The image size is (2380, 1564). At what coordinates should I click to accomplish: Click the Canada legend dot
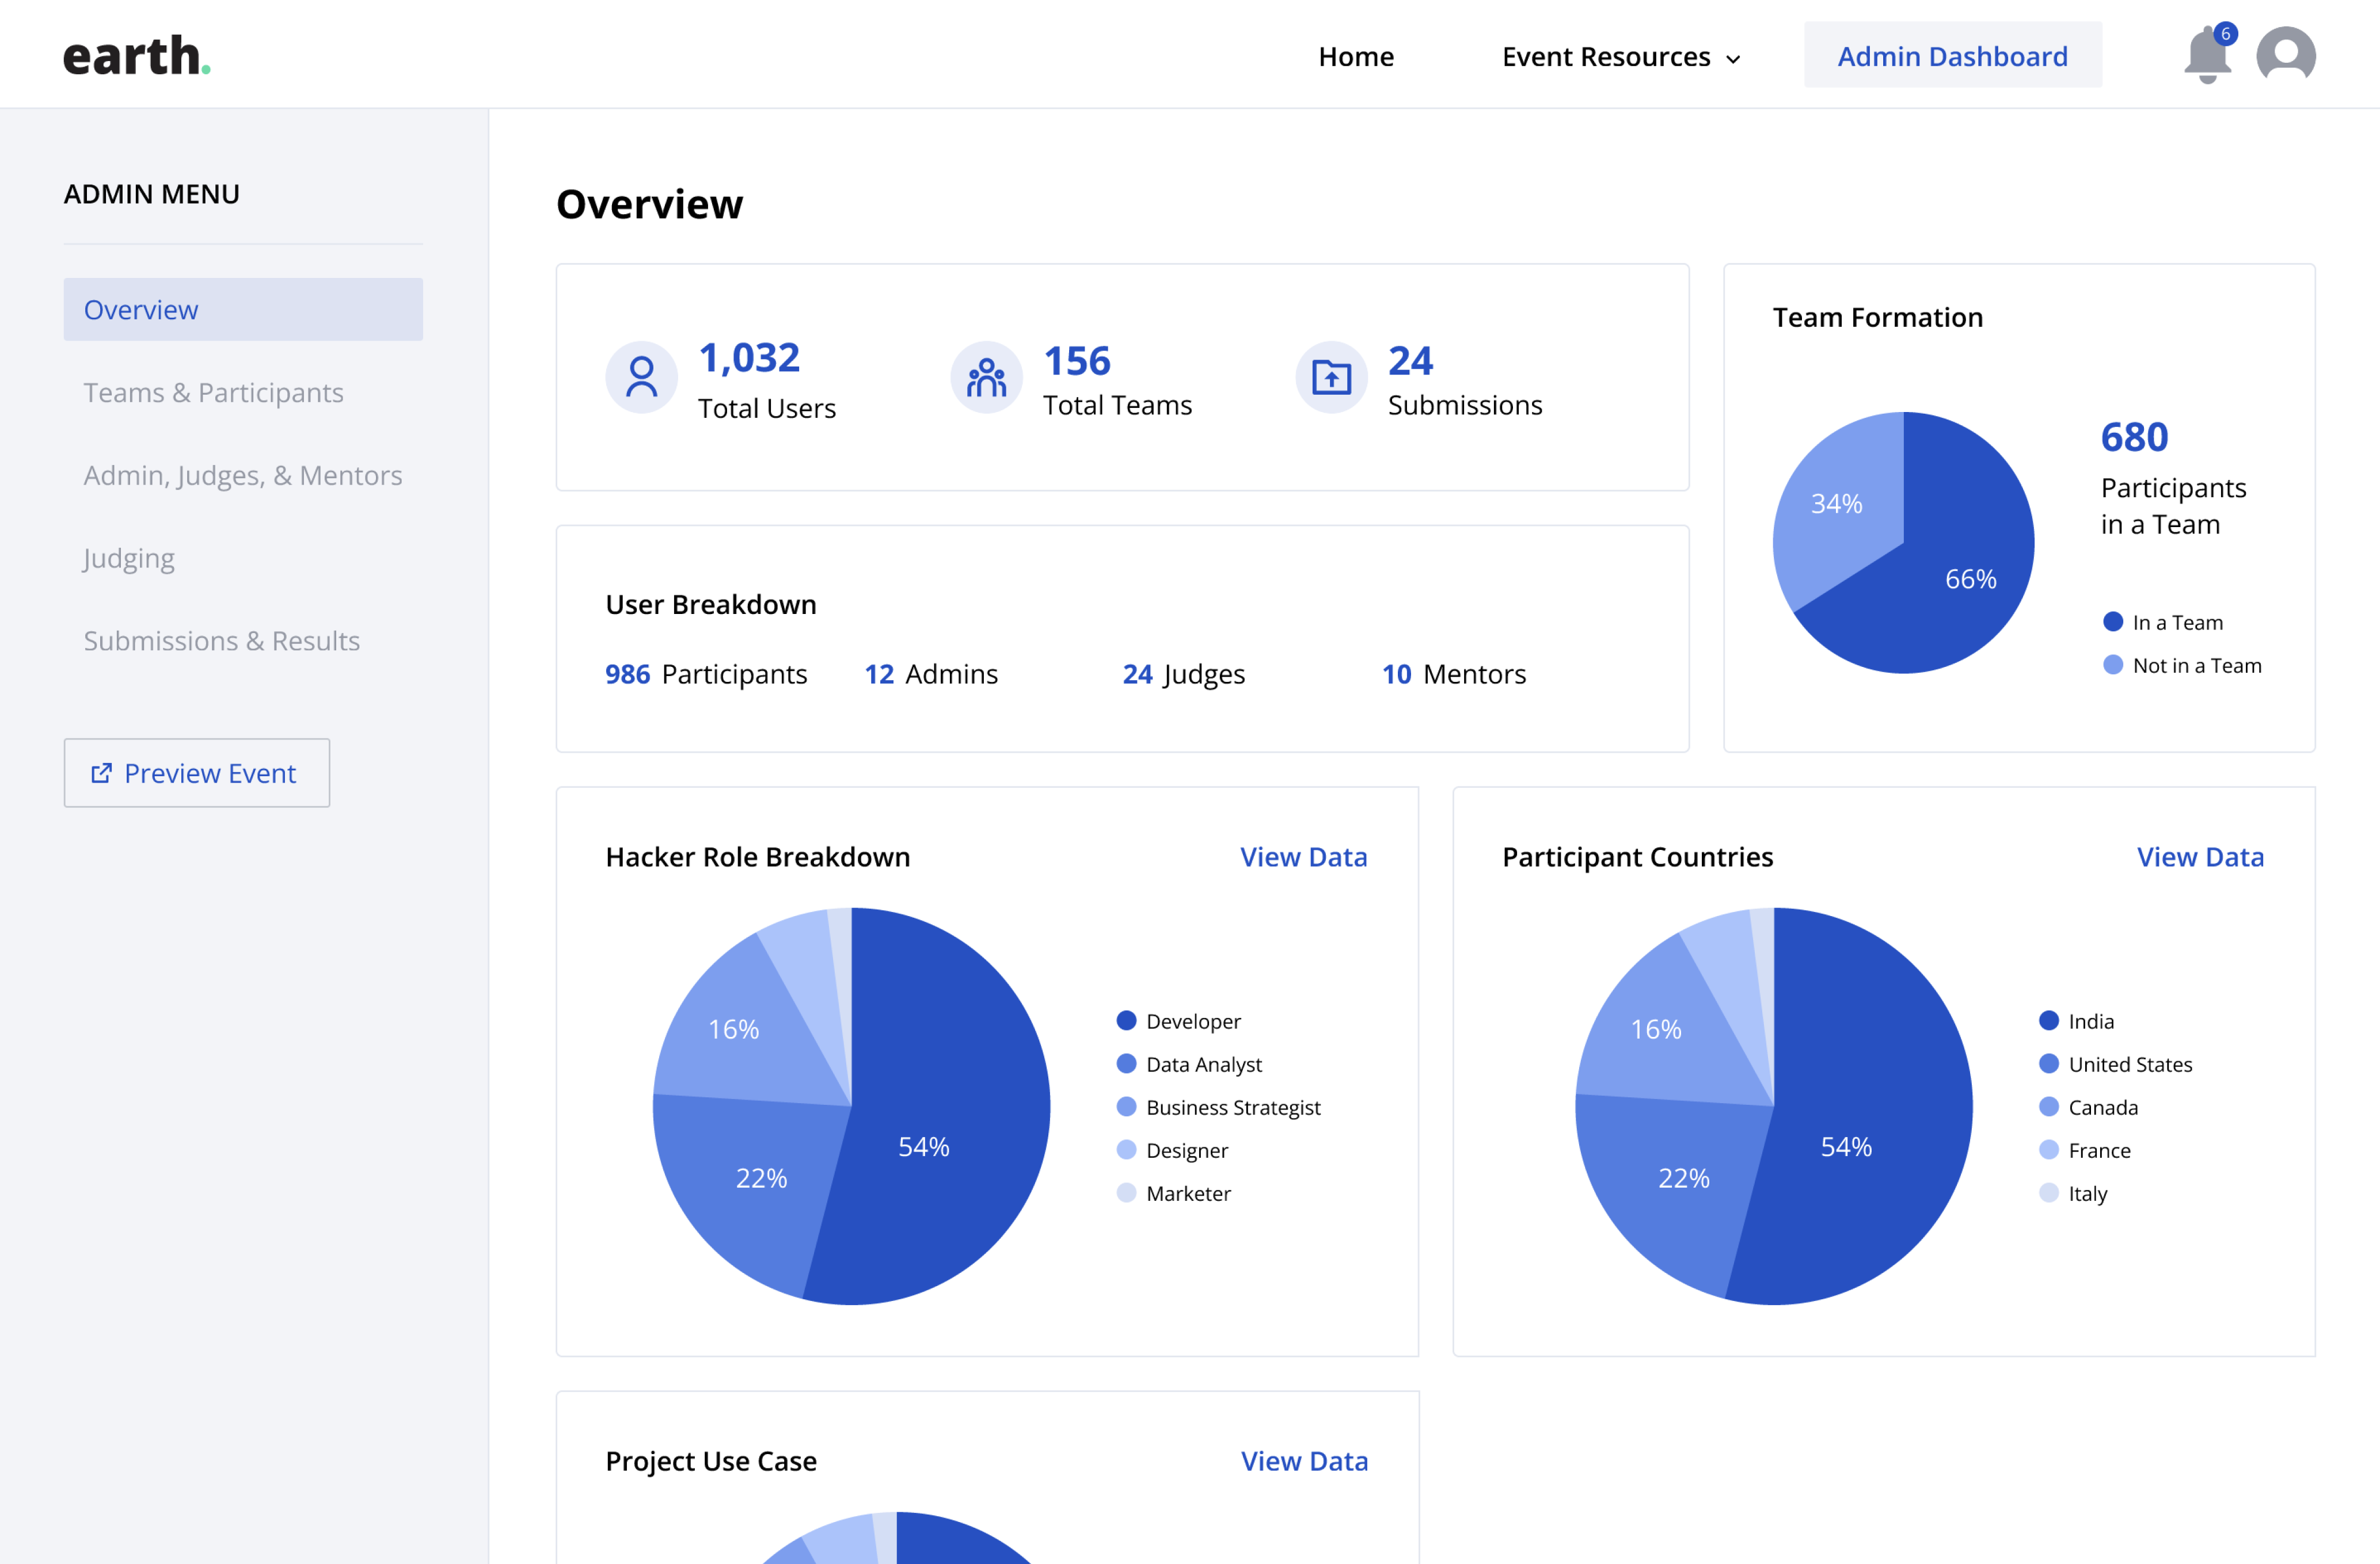(2049, 1107)
